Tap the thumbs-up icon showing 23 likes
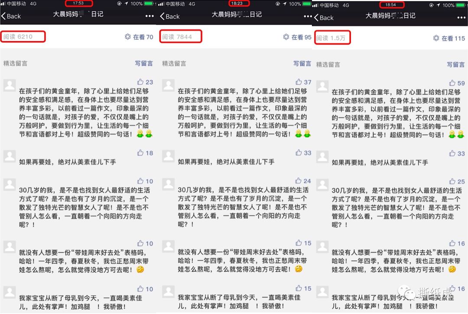468x314 pixels. point(140,81)
